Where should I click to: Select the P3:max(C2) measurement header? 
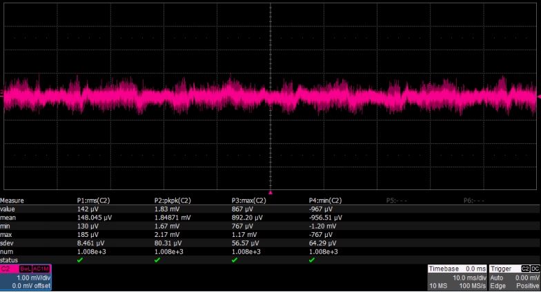(248, 200)
